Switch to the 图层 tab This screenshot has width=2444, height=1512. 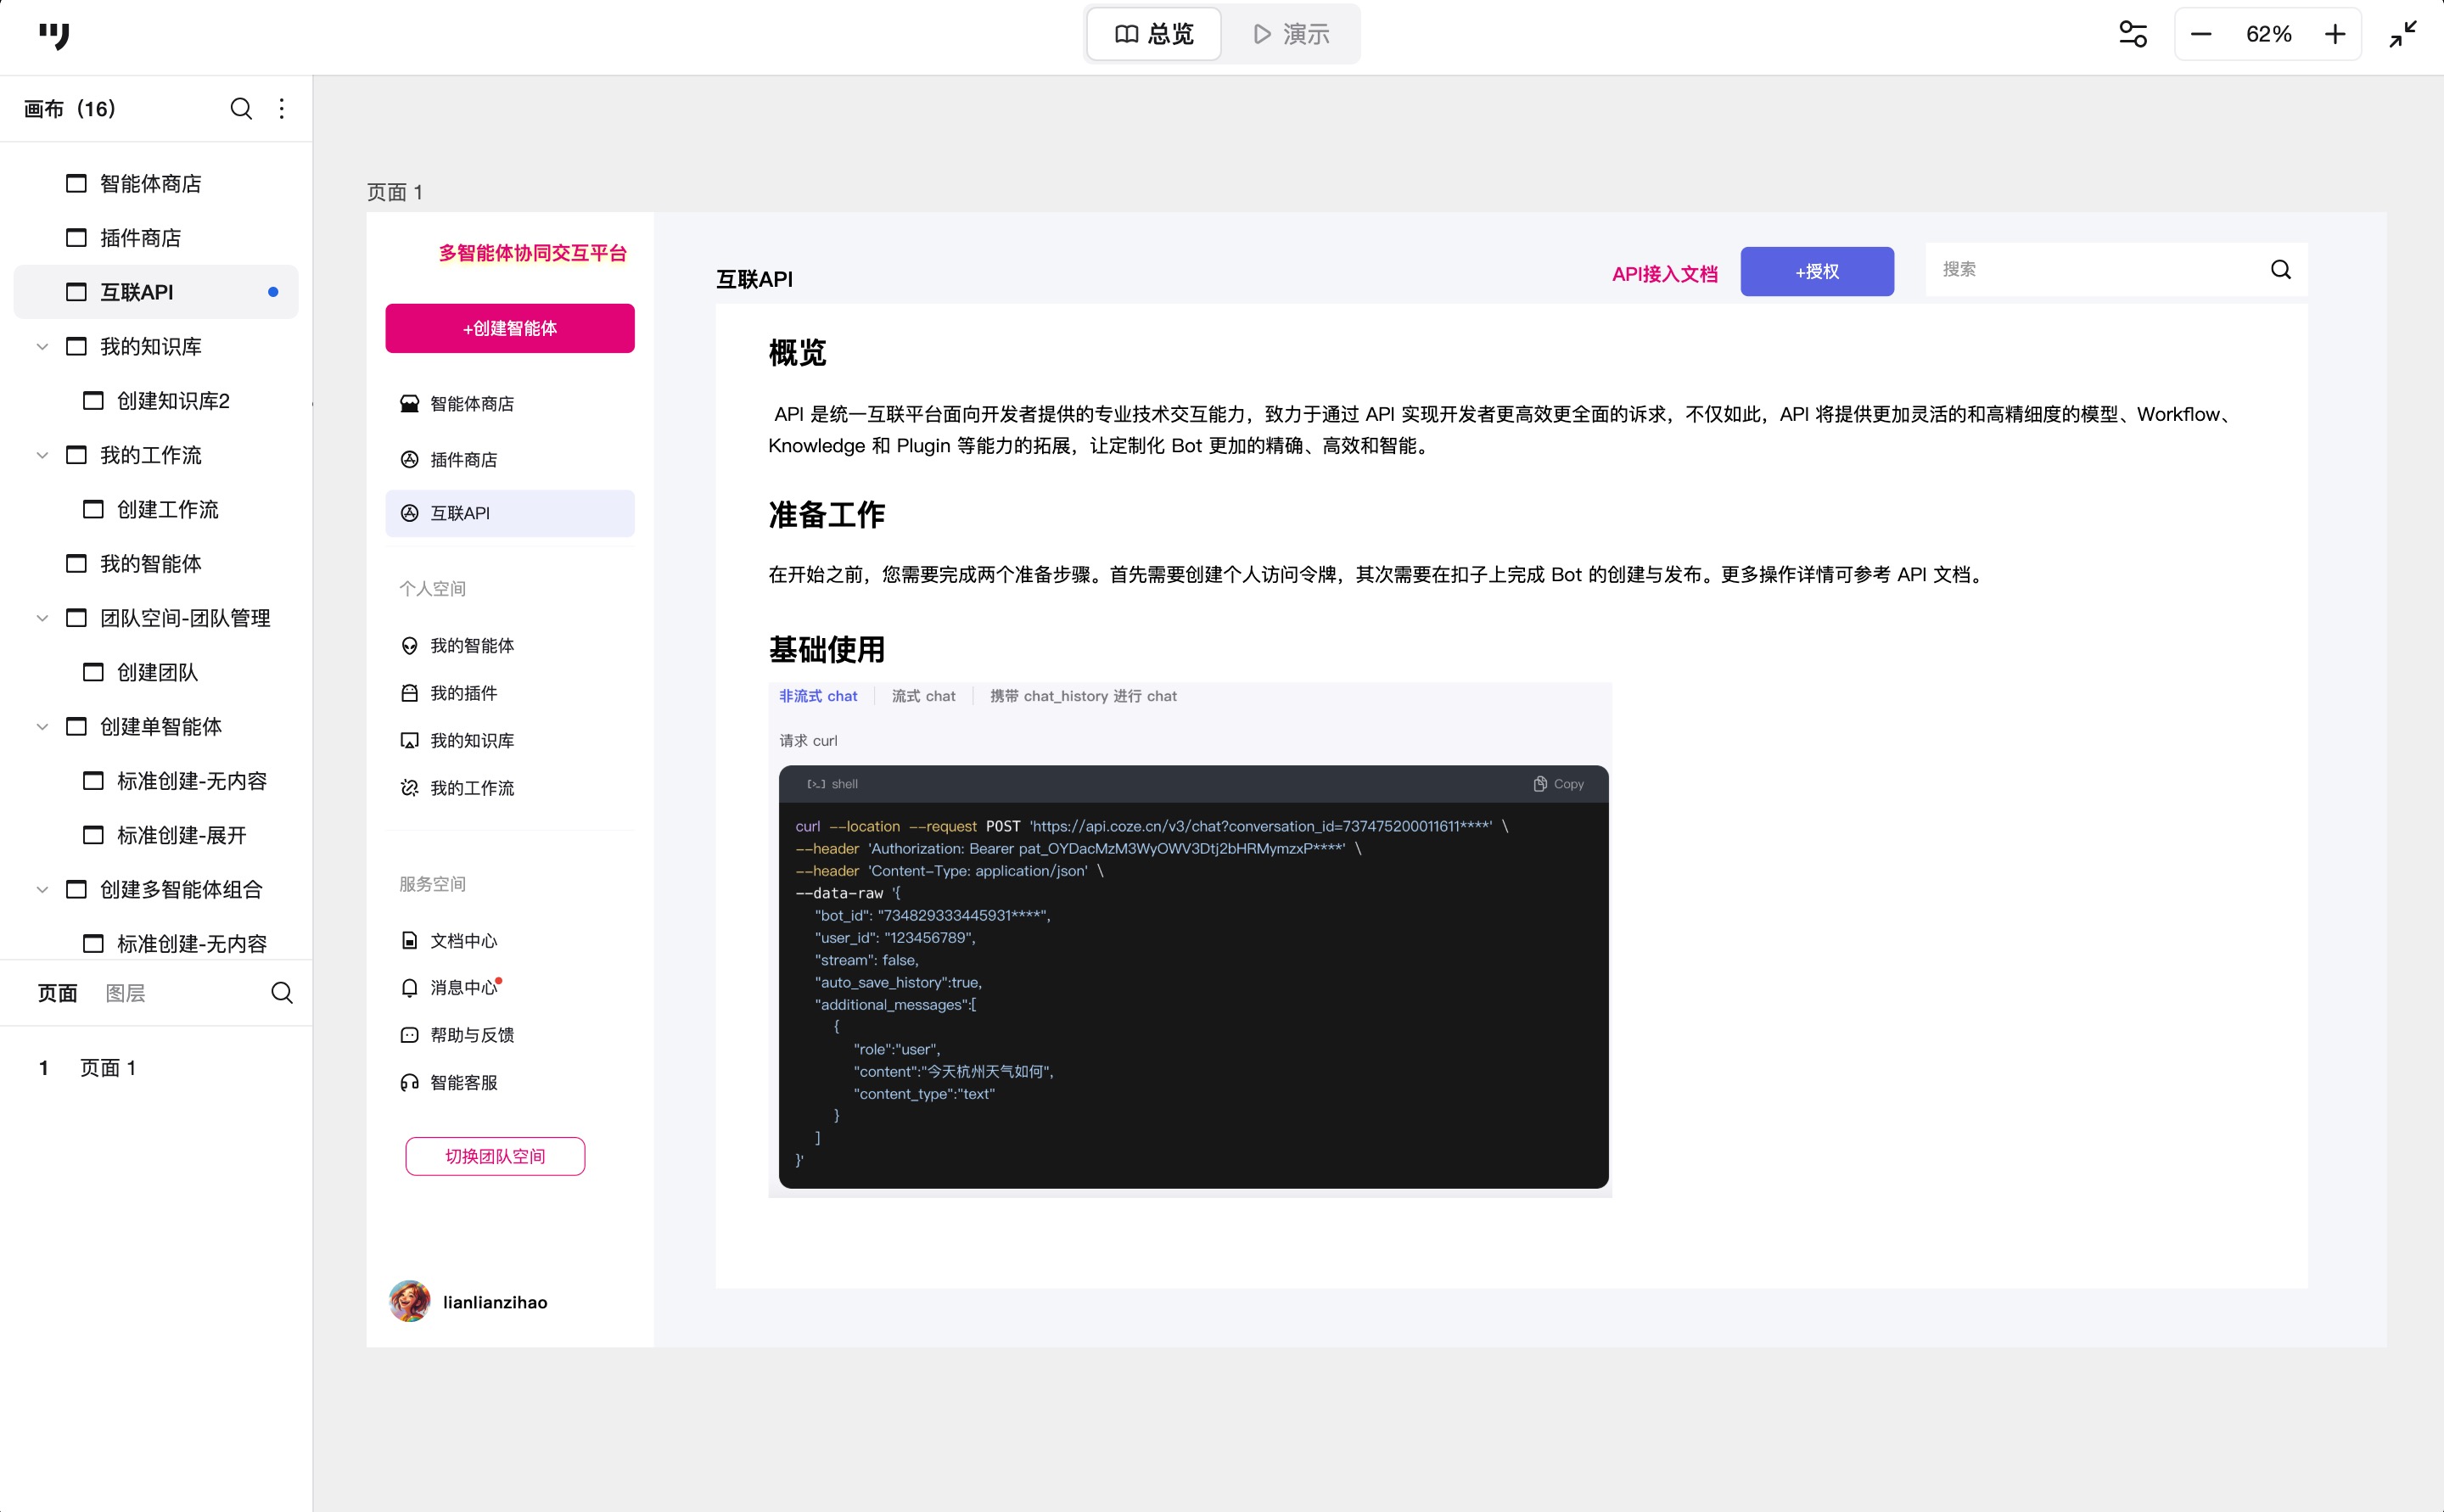pos(125,993)
